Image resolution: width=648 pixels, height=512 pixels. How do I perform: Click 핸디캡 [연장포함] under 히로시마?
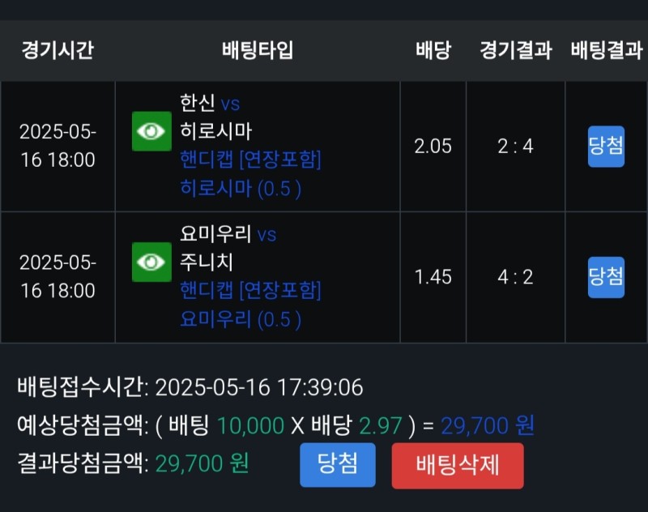(x=250, y=160)
